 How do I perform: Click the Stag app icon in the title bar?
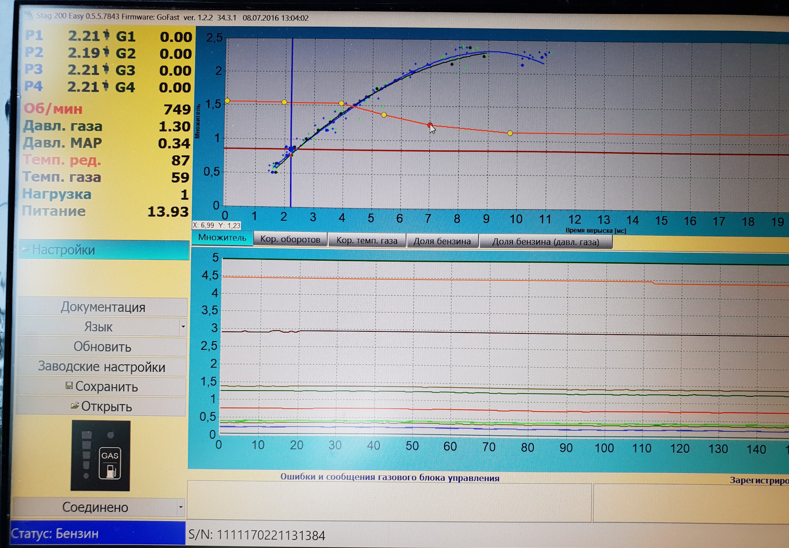coord(29,16)
